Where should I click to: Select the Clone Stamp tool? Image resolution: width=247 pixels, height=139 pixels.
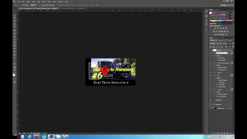pyautogui.click(x=15, y=36)
